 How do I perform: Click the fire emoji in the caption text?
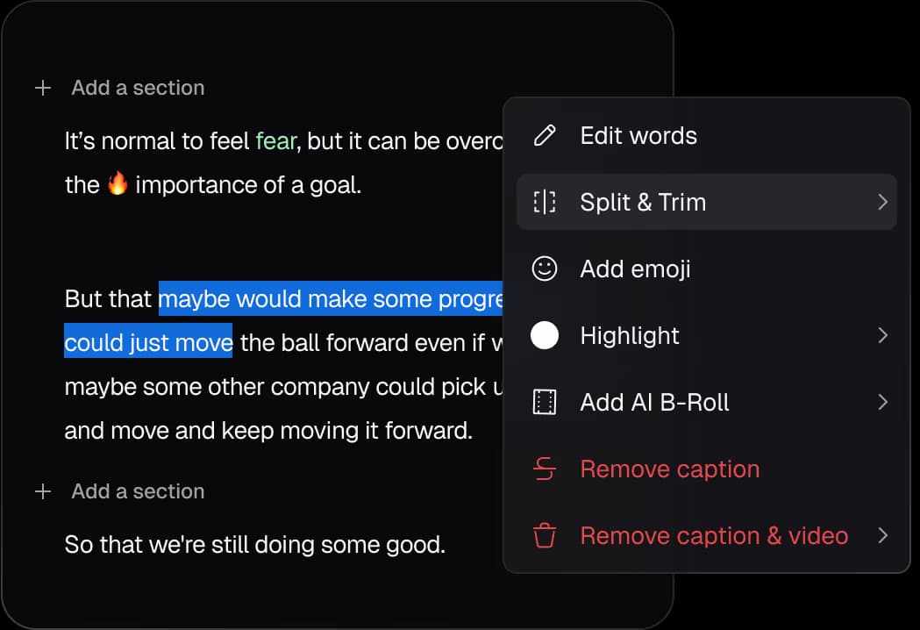[x=118, y=183]
